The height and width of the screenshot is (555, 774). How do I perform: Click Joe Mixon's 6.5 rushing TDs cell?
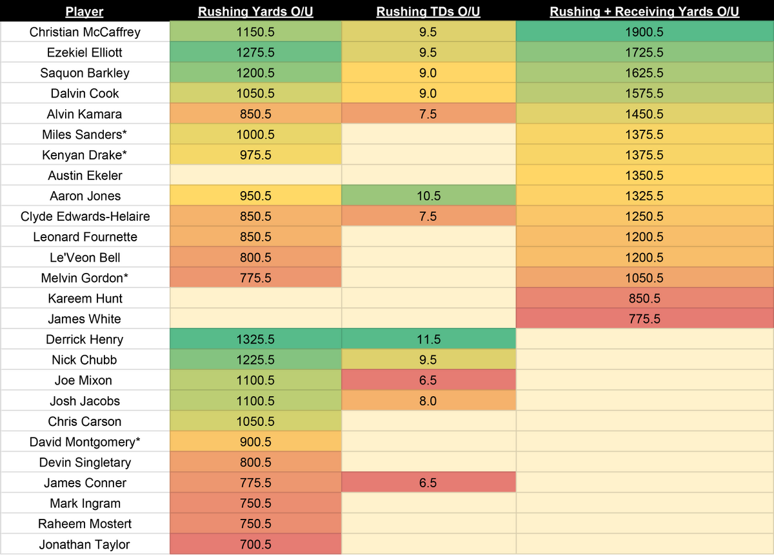point(428,380)
